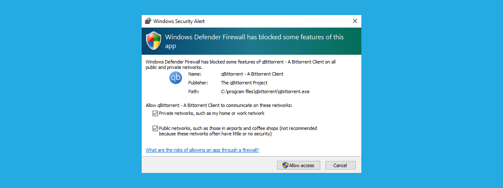Uncheck the Public networks checkbox
This screenshot has width=503, height=188.
[x=155, y=129]
